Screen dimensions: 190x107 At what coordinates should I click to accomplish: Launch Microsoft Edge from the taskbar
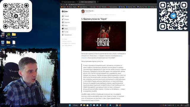pyautogui.click(x=91, y=105)
